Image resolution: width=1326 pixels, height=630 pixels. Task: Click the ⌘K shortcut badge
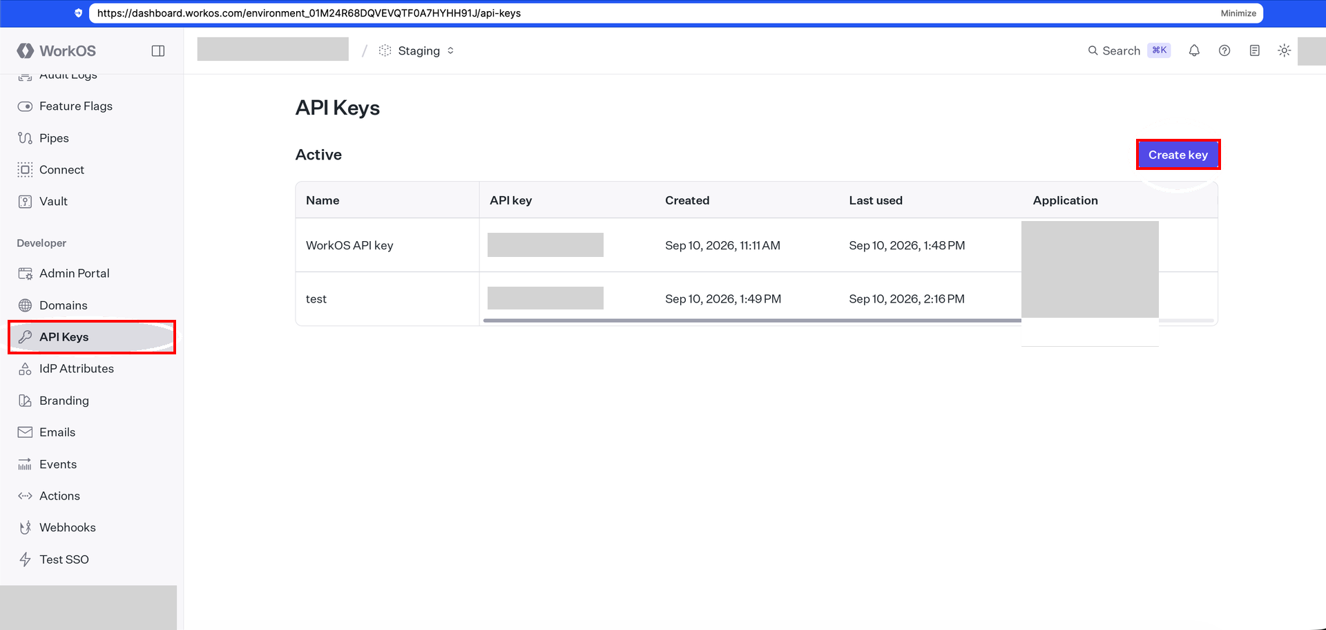click(x=1160, y=50)
